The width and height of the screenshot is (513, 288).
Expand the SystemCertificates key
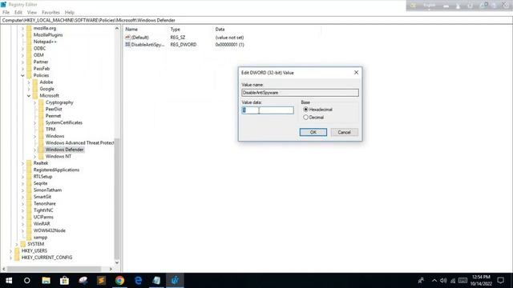point(35,122)
